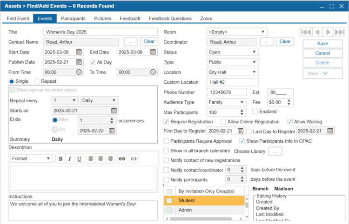This screenshot has width=349, height=224.
Task: Open the Start Date calendar picker
Action: pos(79,52)
